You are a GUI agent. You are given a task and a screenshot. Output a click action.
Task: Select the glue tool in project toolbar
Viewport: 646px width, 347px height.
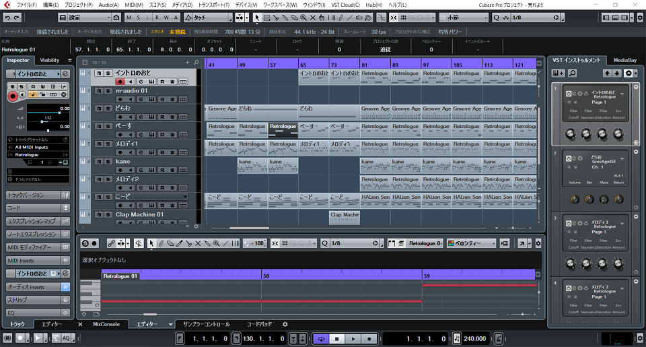coord(285,18)
